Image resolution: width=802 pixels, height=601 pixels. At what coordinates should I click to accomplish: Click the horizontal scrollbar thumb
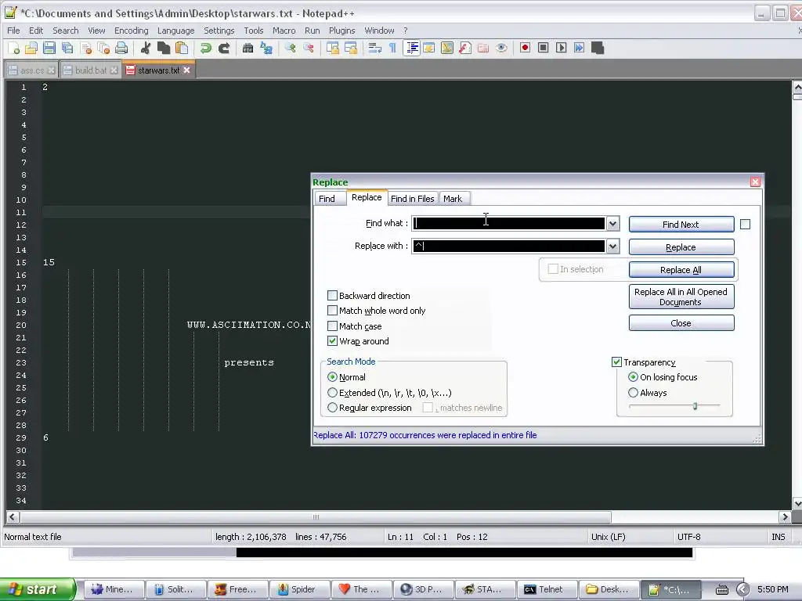pos(316,516)
